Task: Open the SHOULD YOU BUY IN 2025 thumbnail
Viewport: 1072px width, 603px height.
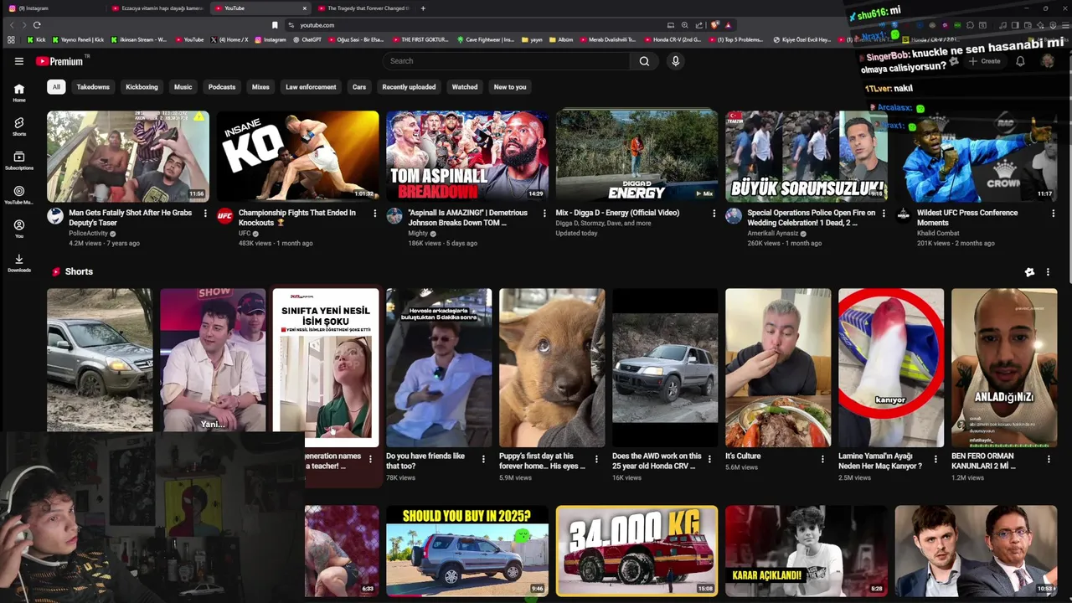Action: (x=467, y=550)
